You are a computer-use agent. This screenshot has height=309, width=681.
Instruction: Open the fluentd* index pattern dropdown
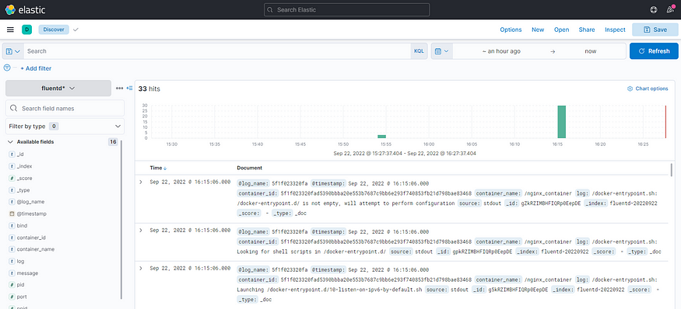pyautogui.click(x=58, y=88)
